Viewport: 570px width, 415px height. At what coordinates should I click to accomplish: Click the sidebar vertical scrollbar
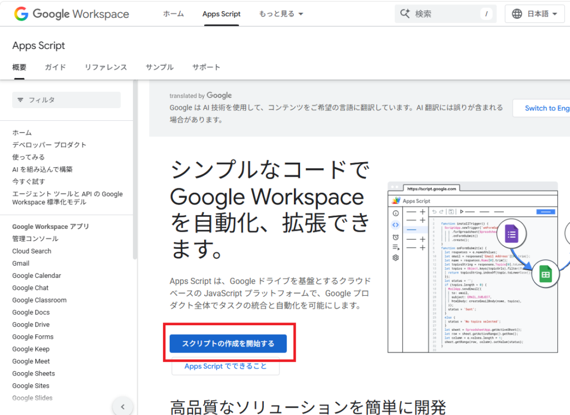135,169
